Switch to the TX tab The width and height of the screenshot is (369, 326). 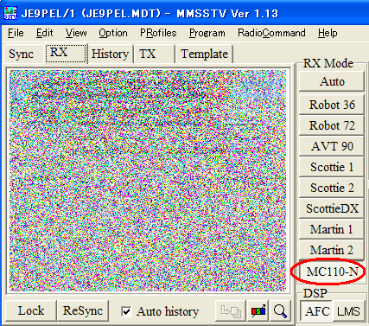tap(148, 54)
